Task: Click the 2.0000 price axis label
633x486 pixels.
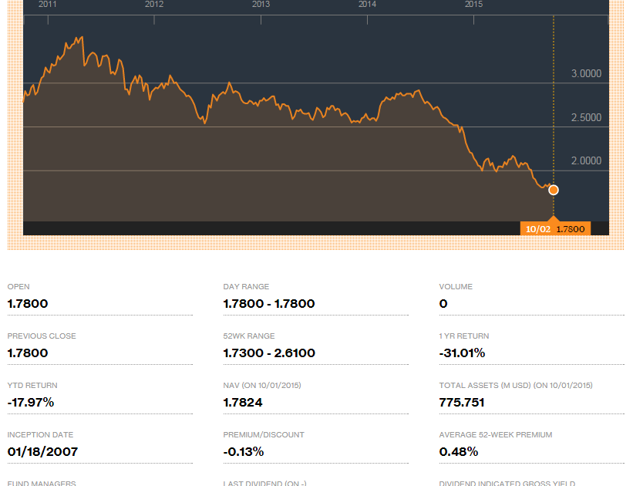Action: pos(586,161)
